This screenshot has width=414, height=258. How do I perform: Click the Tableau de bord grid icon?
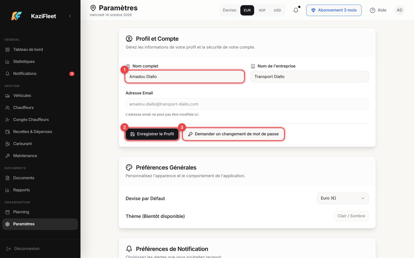pyautogui.click(x=7, y=50)
